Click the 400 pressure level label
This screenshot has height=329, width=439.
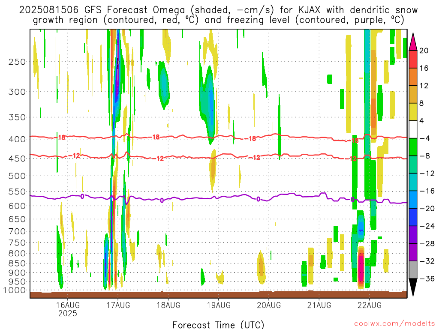coord(17,139)
